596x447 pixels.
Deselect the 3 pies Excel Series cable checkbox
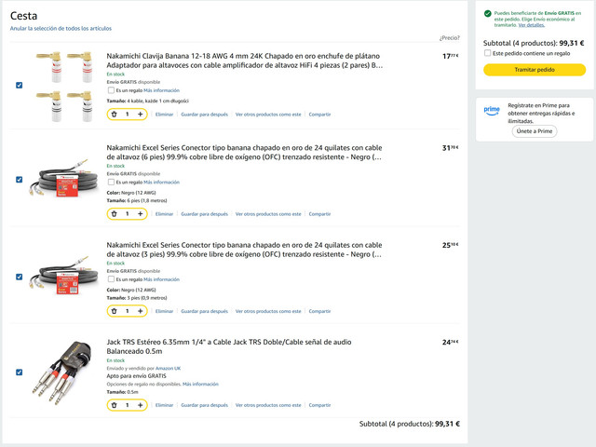point(19,277)
